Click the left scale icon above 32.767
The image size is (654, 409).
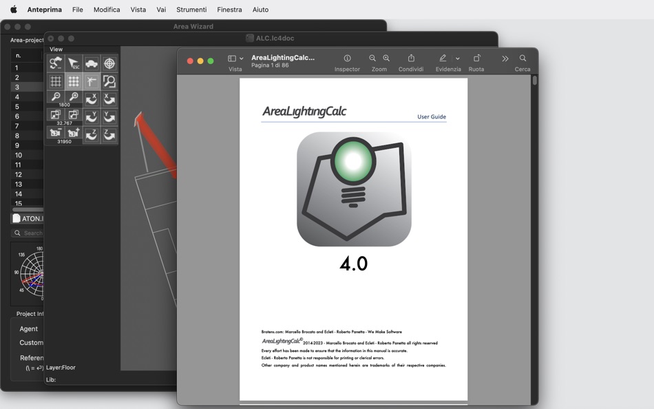click(x=56, y=115)
